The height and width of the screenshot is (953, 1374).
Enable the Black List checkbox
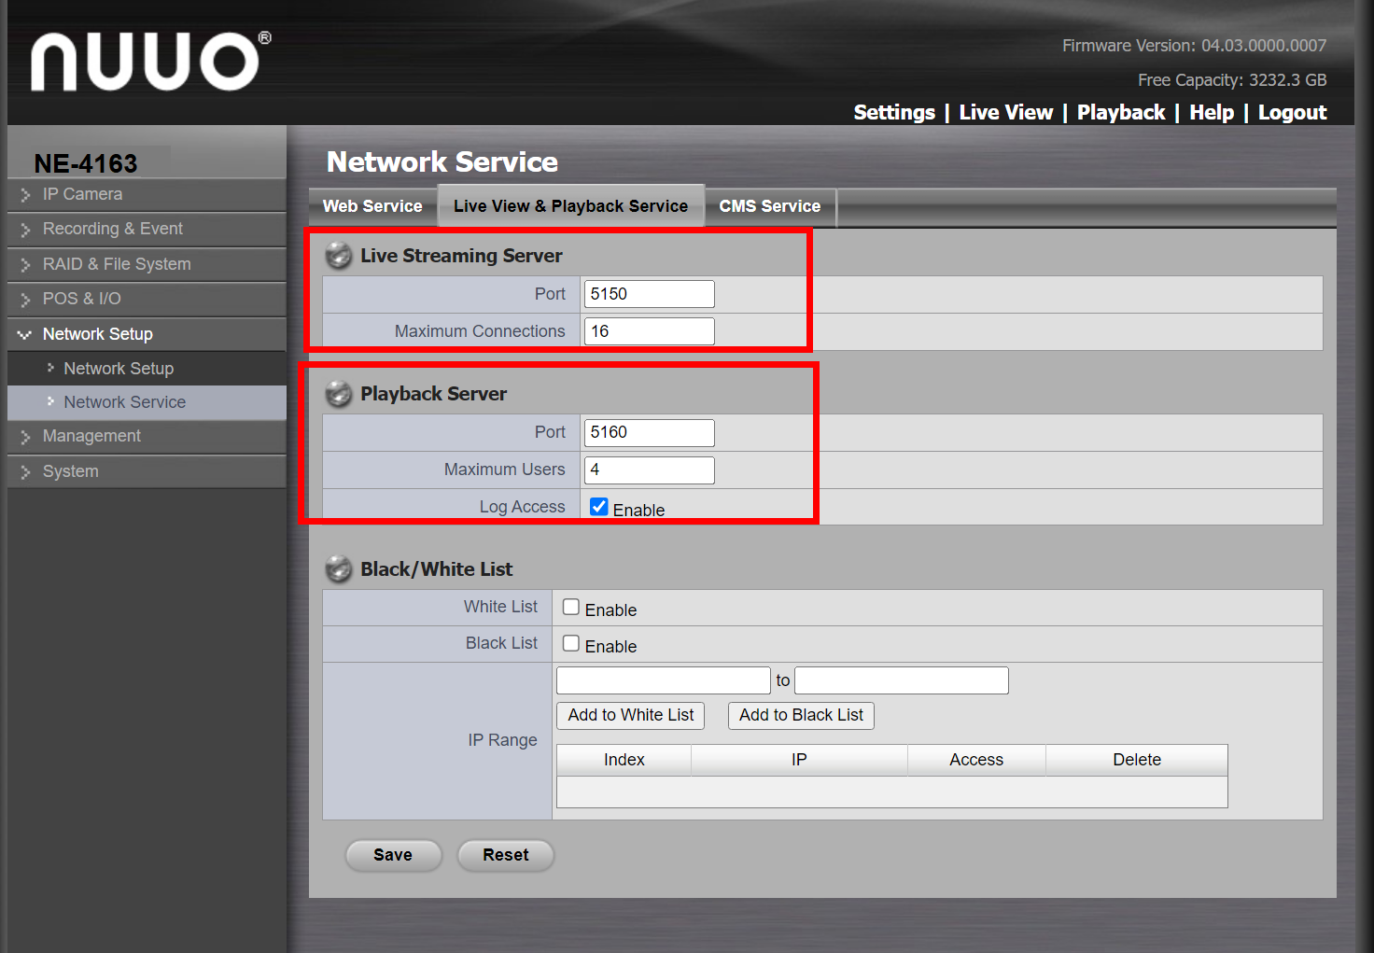tap(570, 642)
